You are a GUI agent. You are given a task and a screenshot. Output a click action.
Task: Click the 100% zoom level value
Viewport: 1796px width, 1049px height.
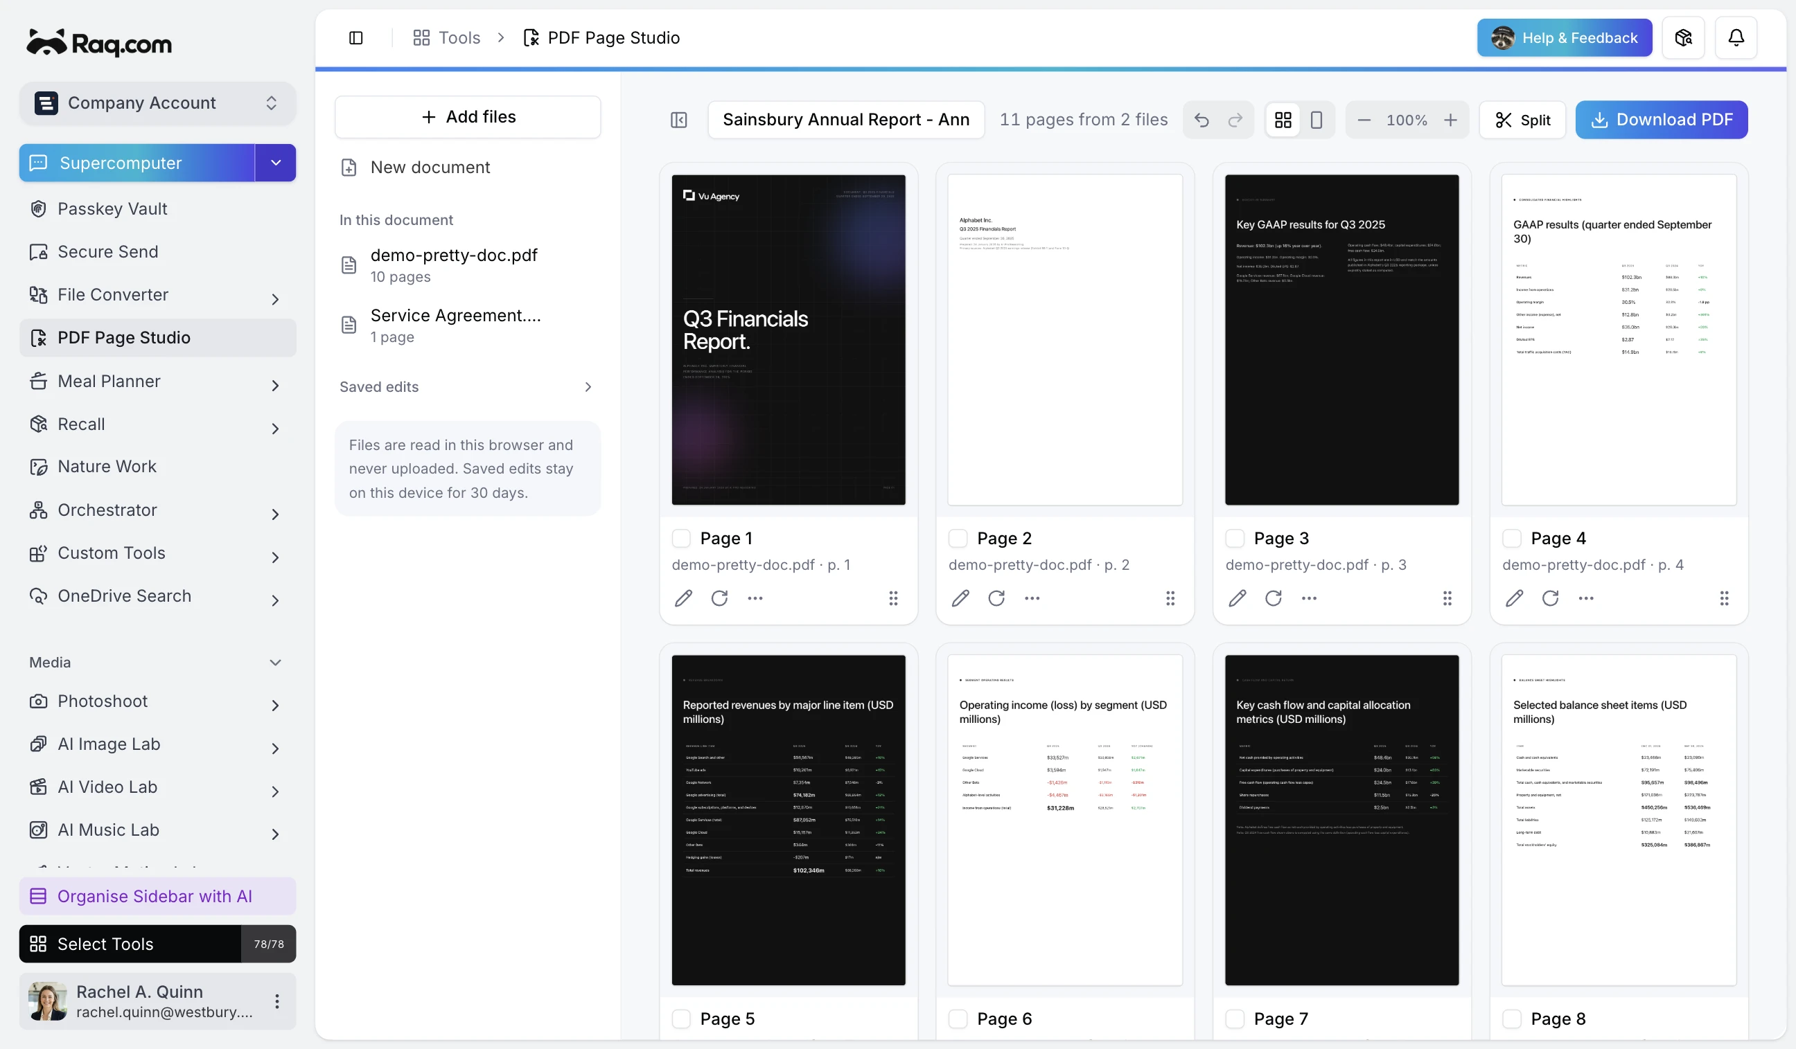[1406, 120]
